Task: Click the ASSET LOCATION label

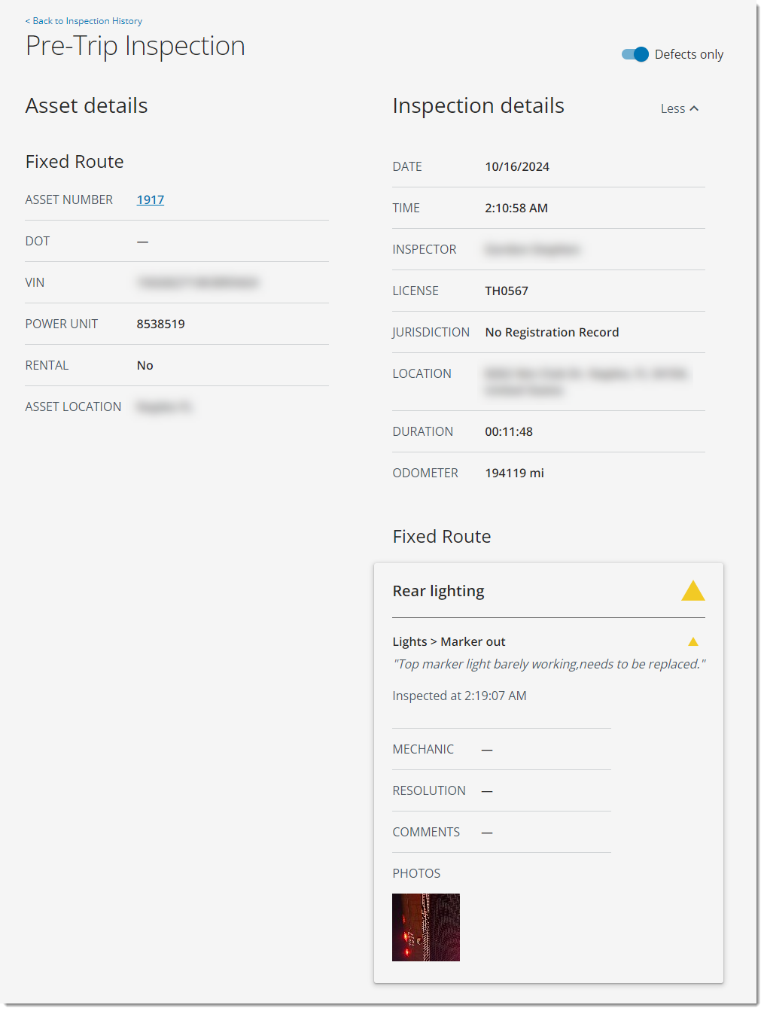Action: [73, 407]
